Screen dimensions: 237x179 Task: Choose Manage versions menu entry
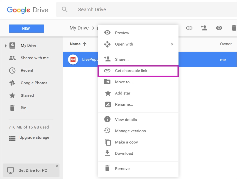click(x=138, y=131)
